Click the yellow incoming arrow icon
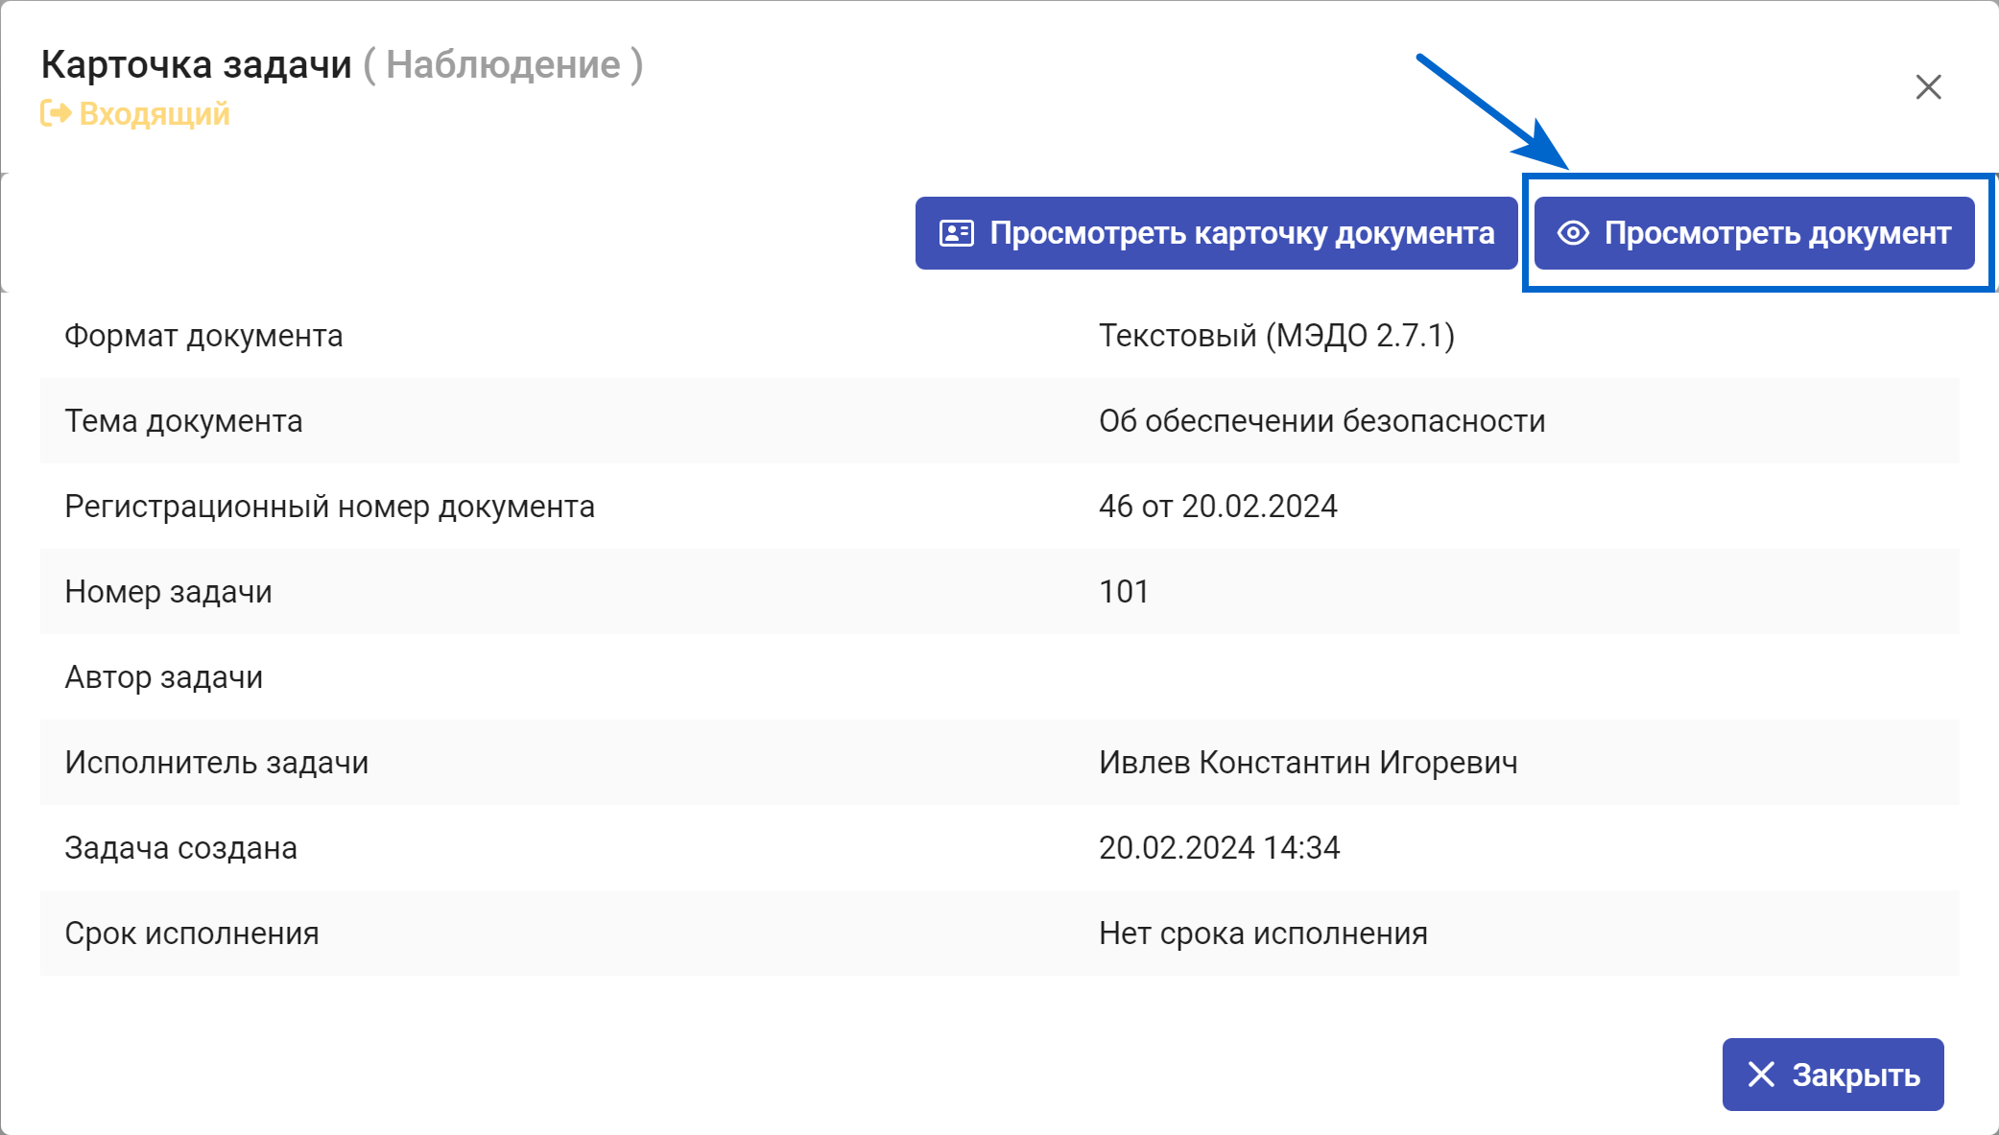This screenshot has height=1135, width=1999. point(56,113)
